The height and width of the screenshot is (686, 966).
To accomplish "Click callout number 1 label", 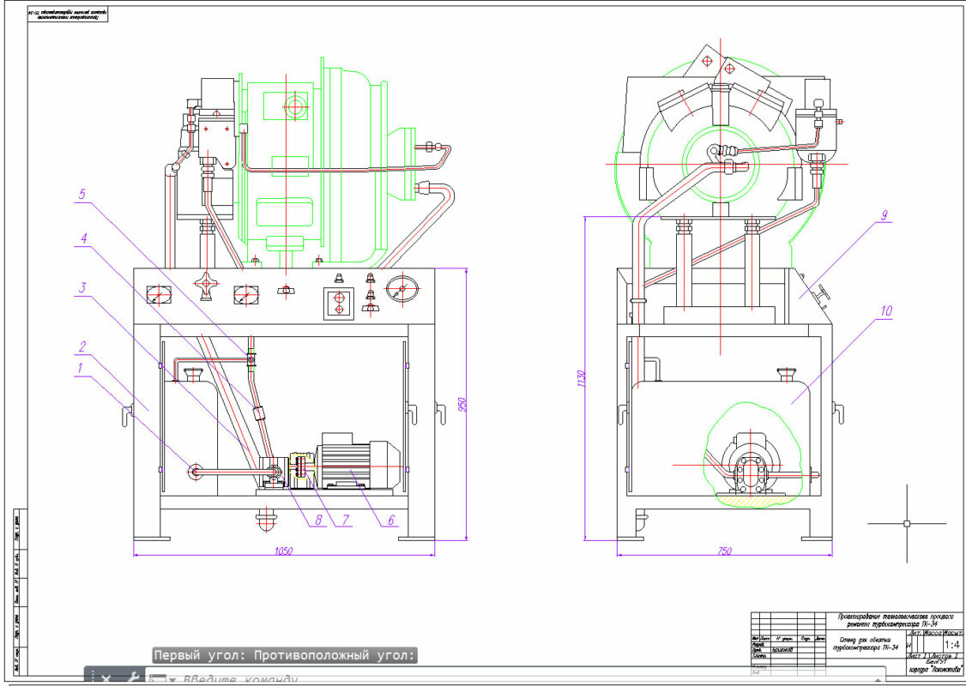I will [81, 367].
